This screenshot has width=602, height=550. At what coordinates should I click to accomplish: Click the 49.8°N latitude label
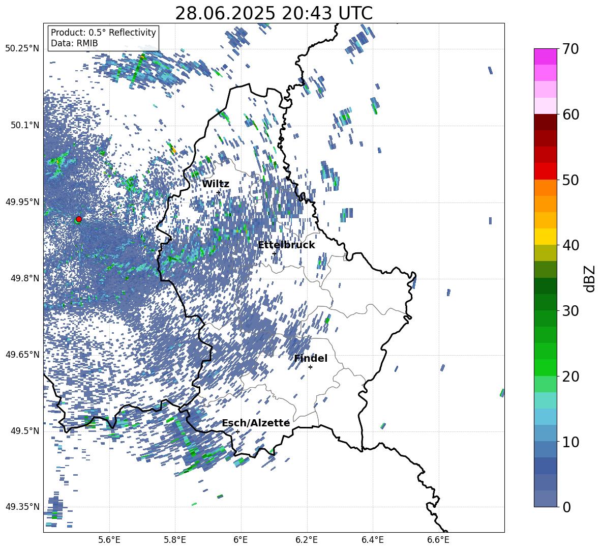pyautogui.click(x=24, y=278)
